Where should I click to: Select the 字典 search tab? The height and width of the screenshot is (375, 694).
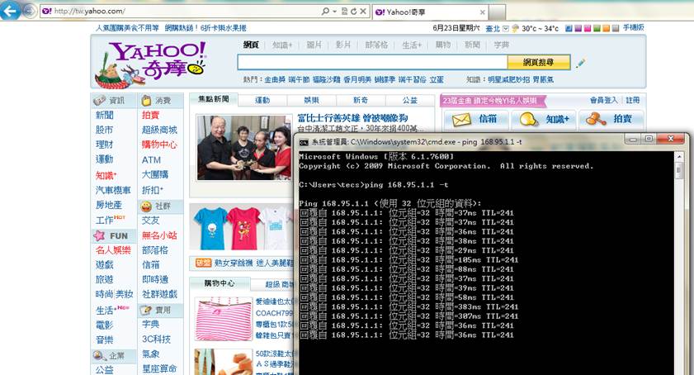click(x=502, y=45)
